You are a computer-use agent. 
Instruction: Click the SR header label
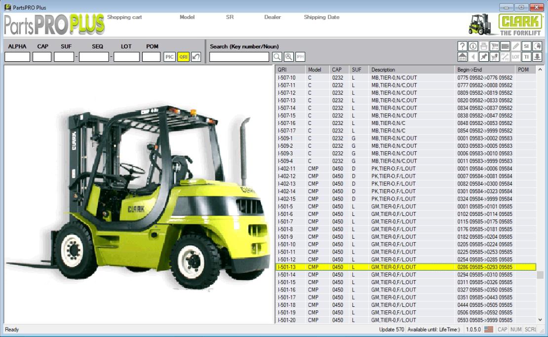[230, 17]
